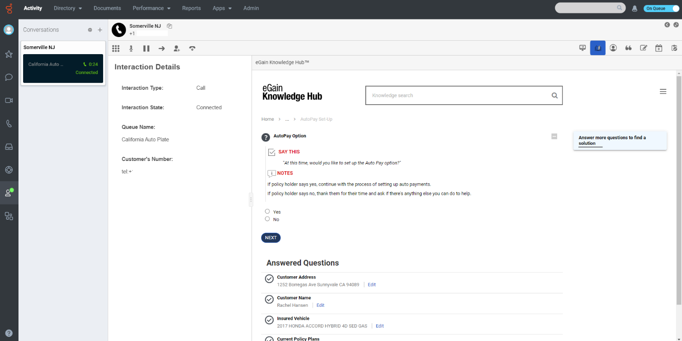This screenshot has height=341, width=682.
Task: Open the dialpad for the active call
Action: coord(116,48)
